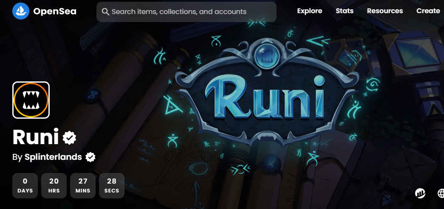The image size is (444, 209).
Task: Open the Explore menu
Action: [309, 11]
